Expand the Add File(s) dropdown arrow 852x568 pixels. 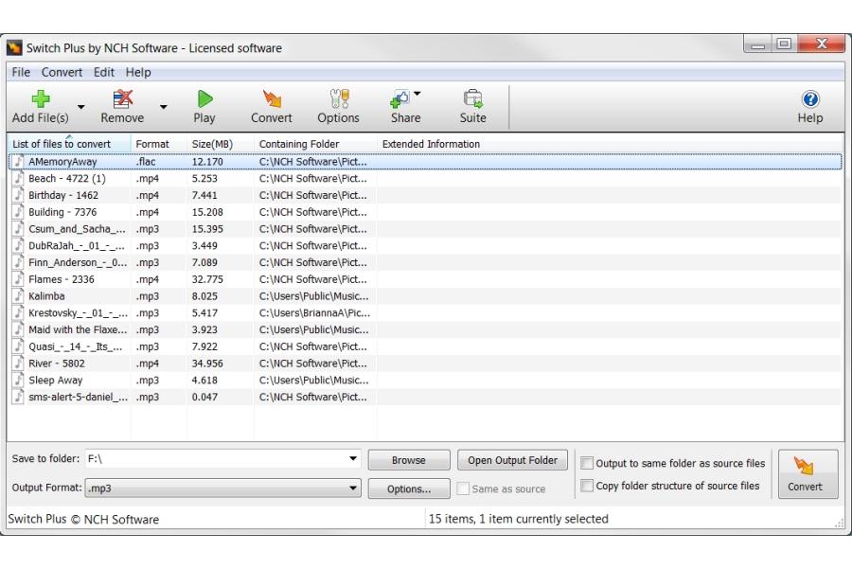pyautogui.click(x=81, y=107)
